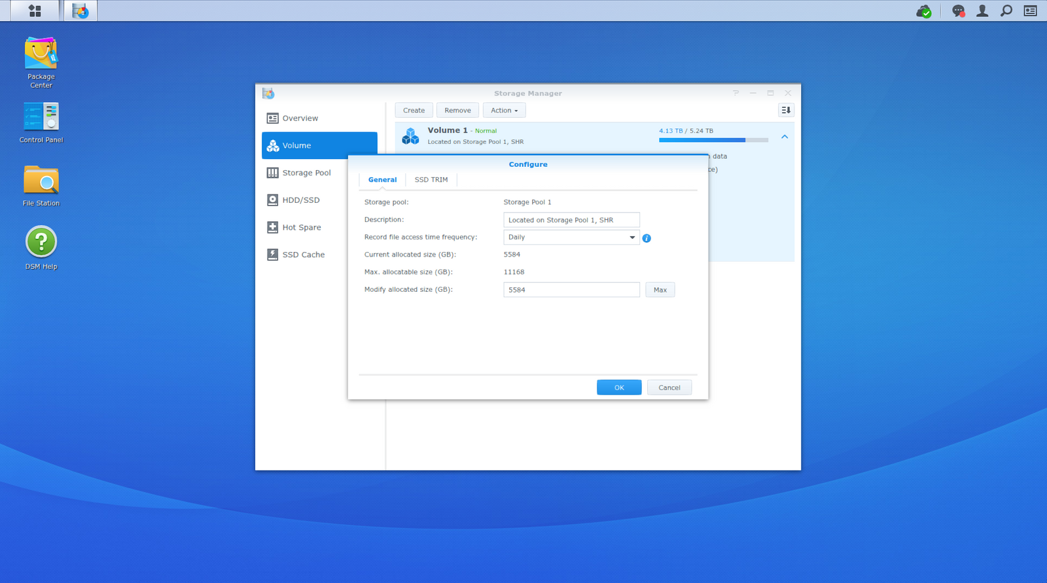The image size is (1047, 583).
Task: Click the info icon beside frequency
Action: point(647,238)
